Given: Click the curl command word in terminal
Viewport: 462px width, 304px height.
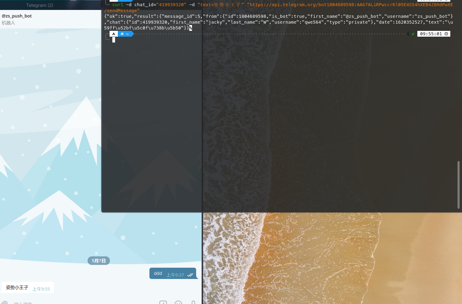Looking at the screenshot, I should point(118,5).
